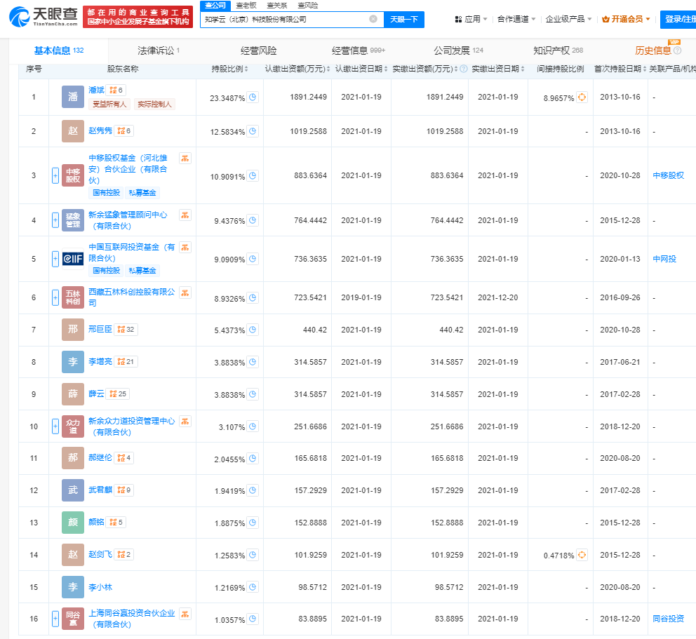Switch to the 历史信息 tab
The height and width of the screenshot is (639, 696).
[x=653, y=51]
